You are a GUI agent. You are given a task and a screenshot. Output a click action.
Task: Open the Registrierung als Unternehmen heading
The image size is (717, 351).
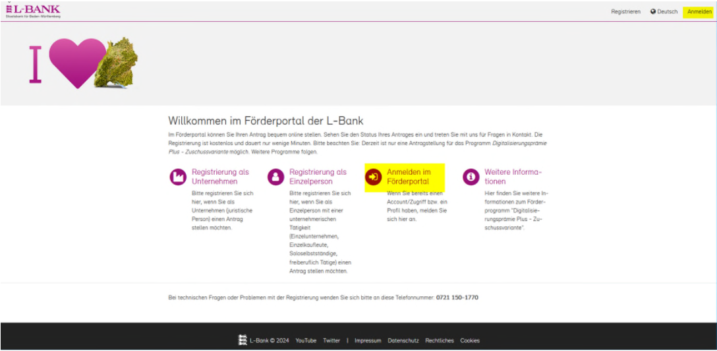220,176
